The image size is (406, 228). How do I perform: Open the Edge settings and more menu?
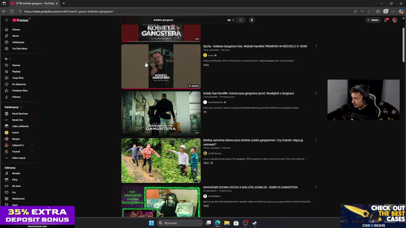393,11
